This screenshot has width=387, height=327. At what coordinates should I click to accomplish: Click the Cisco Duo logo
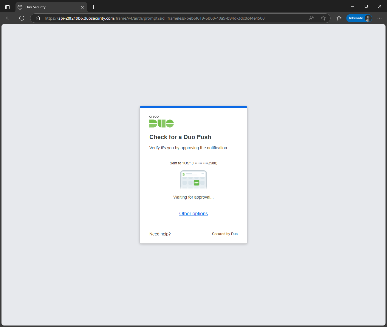click(162, 122)
